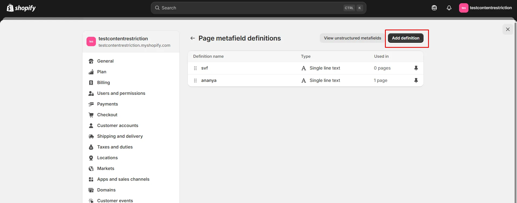Click the Customer accounts person icon
Viewport: 517px width, 203px height.
coord(91,125)
